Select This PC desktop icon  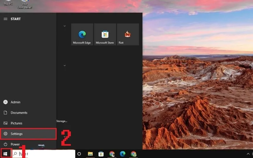point(8,3)
